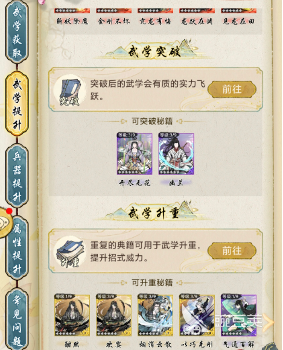The height and width of the screenshot is (350, 283).
Task: Click the 突破 book icon
Action: pyautogui.click(x=69, y=91)
